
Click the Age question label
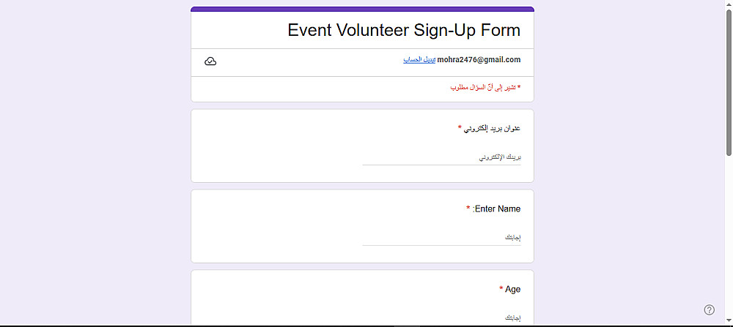[513, 290]
